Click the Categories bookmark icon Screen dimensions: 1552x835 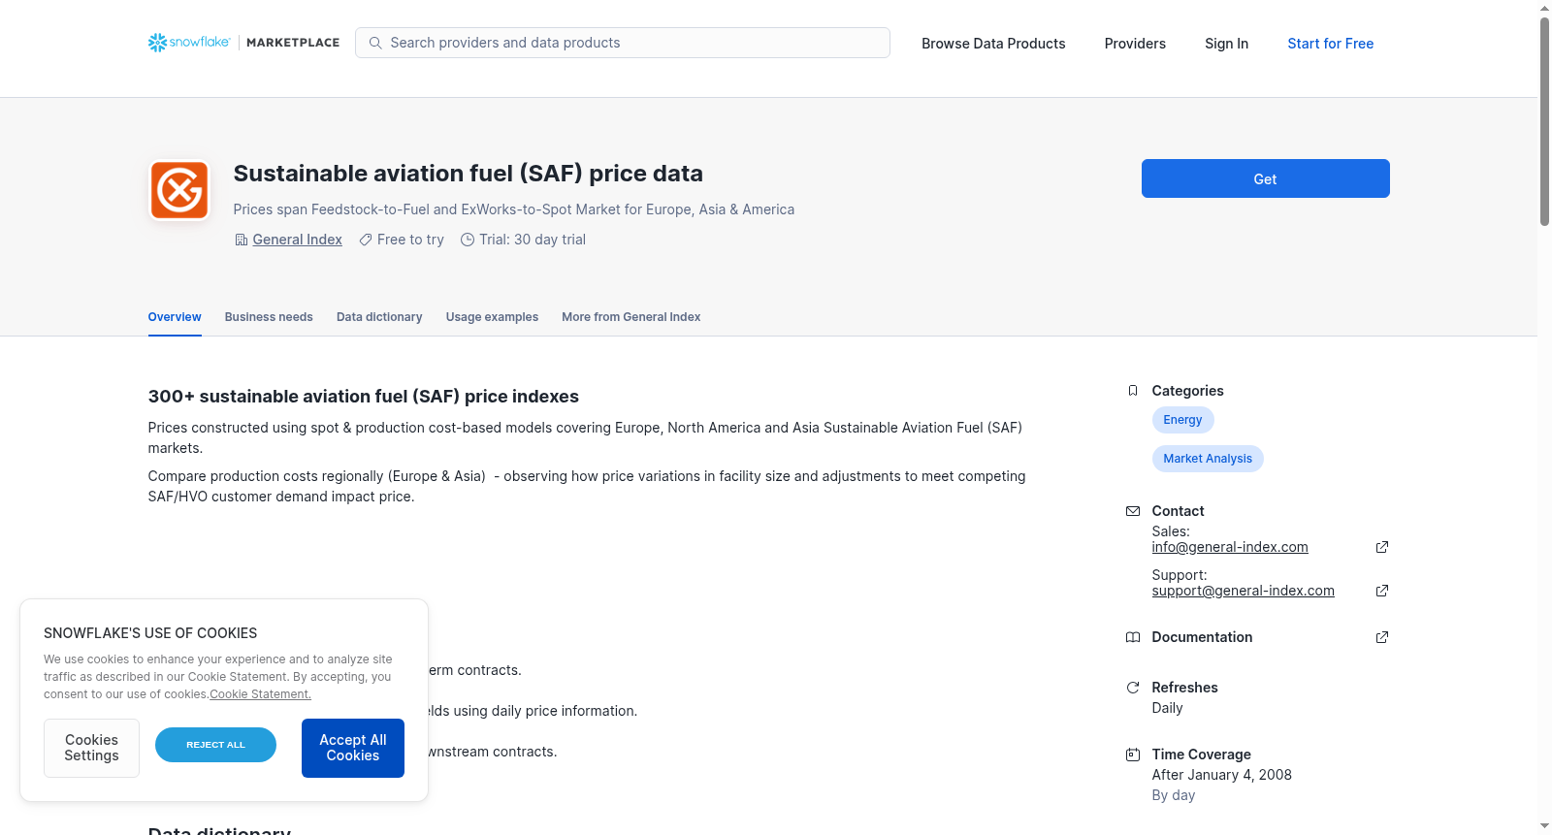[x=1133, y=391]
